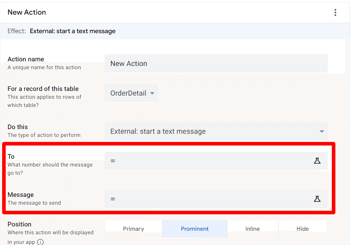Open the three-dot more options menu
Screen dimensions: 350x245
pyautogui.click(x=335, y=12)
